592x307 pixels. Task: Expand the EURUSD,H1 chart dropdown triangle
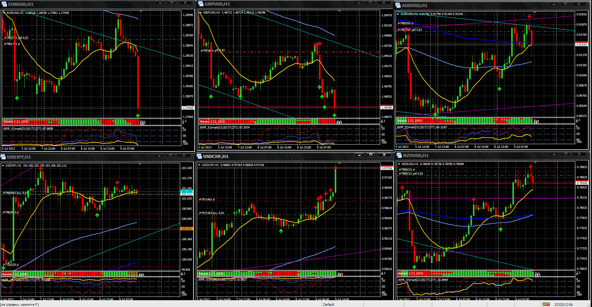(4, 13)
